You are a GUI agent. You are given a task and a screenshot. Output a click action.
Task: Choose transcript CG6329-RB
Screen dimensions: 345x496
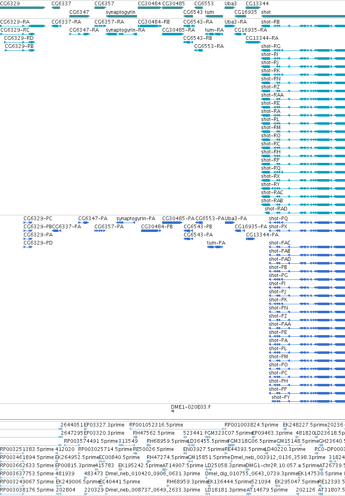pos(19,46)
